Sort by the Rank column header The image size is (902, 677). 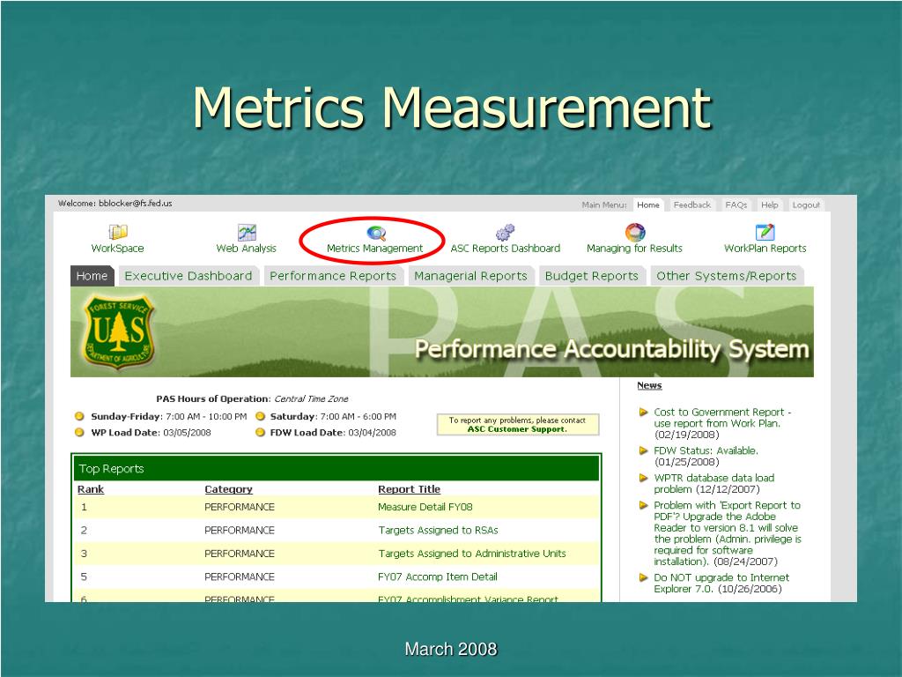click(91, 489)
